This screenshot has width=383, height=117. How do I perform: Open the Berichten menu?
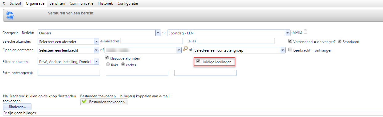coord(57,3)
